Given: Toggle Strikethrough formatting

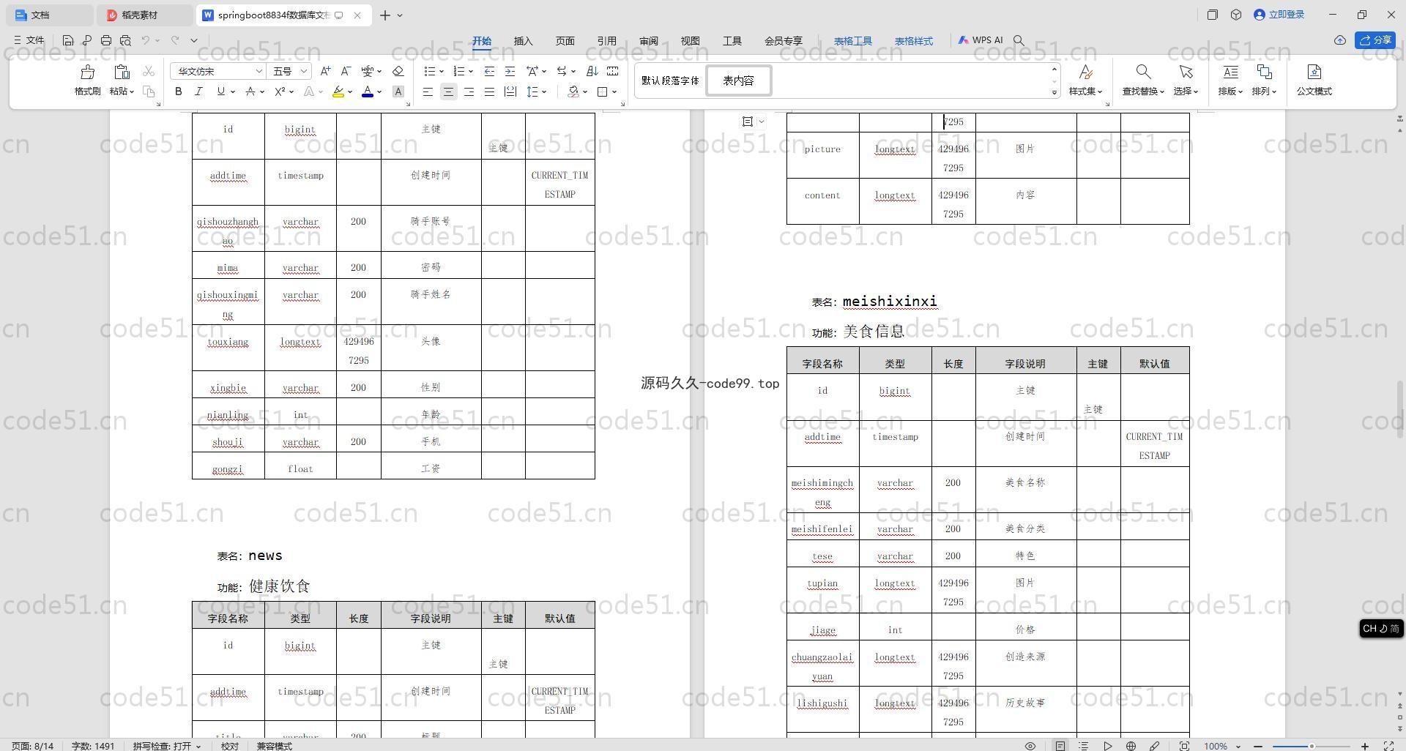Looking at the screenshot, I should [250, 91].
